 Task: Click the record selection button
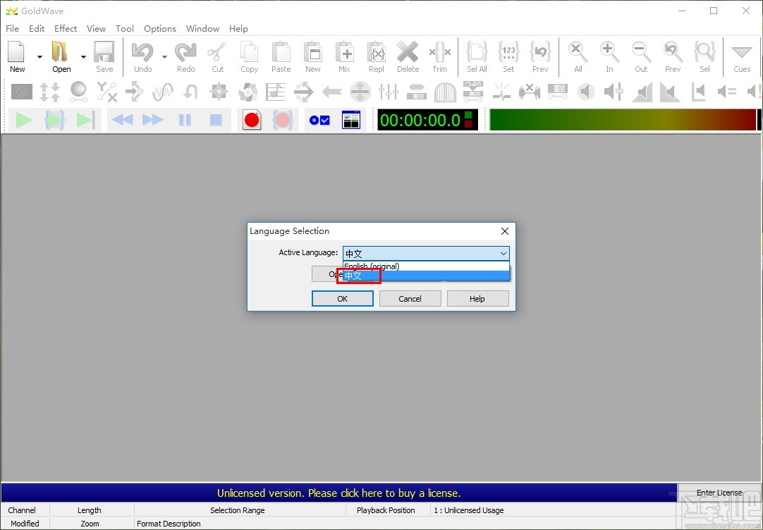pyautogui.click(x=283, y=120)
